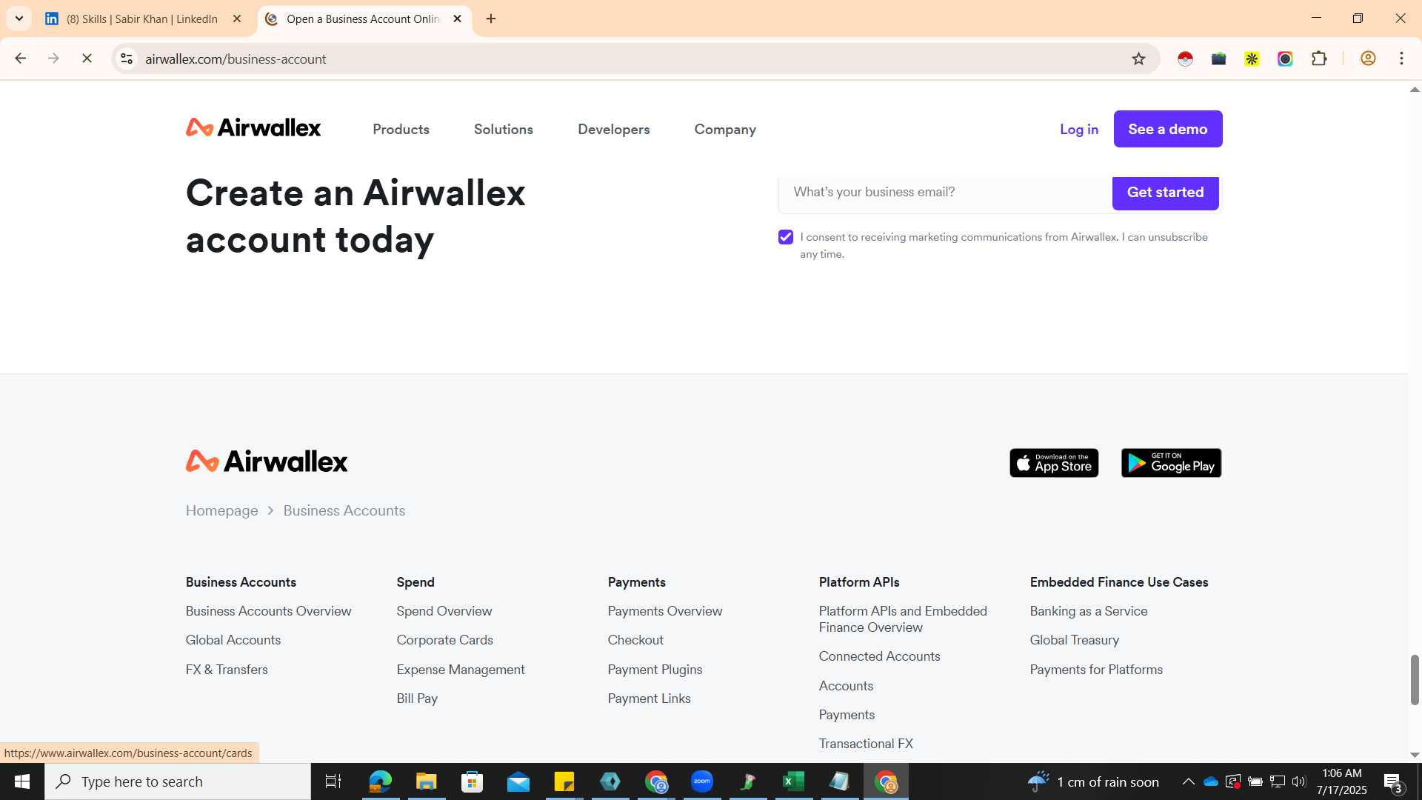The width and height of the screenshot is (1422, 800).
Task: Open Zoom from the taskbar
Action: pos(702,781)
